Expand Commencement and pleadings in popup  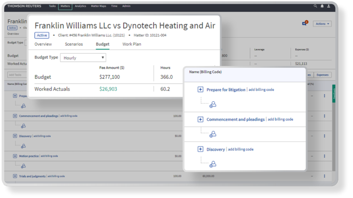tap(200, 119)
